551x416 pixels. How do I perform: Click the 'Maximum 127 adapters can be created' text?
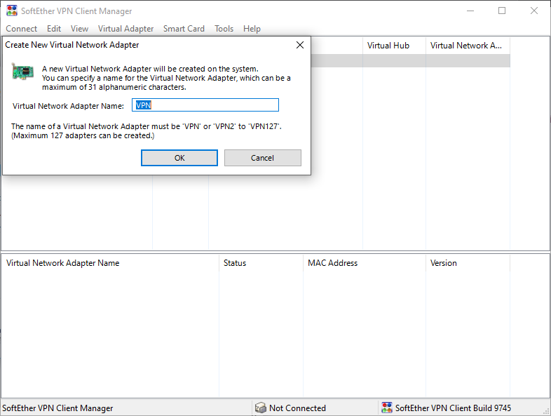(83, 135)
